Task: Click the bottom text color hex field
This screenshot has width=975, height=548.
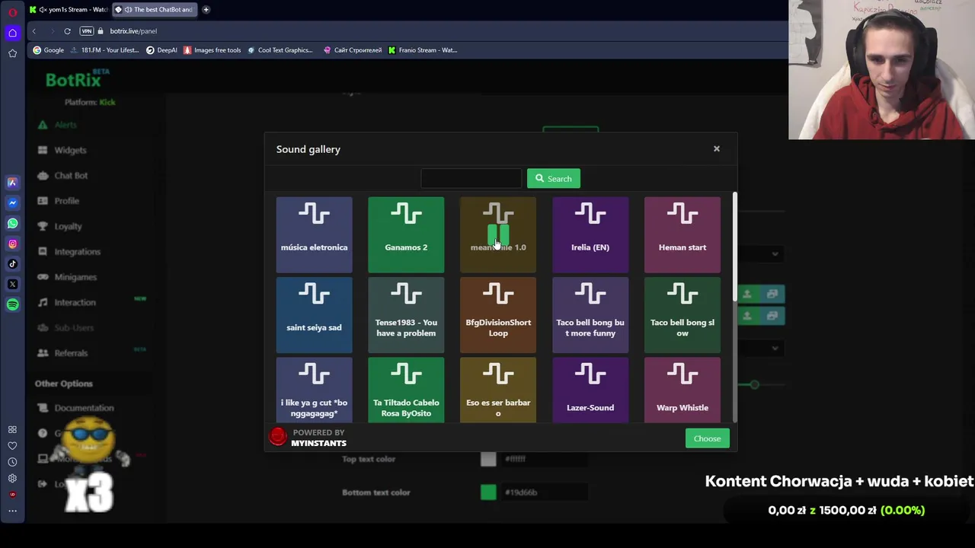Action: pos(544,492)
